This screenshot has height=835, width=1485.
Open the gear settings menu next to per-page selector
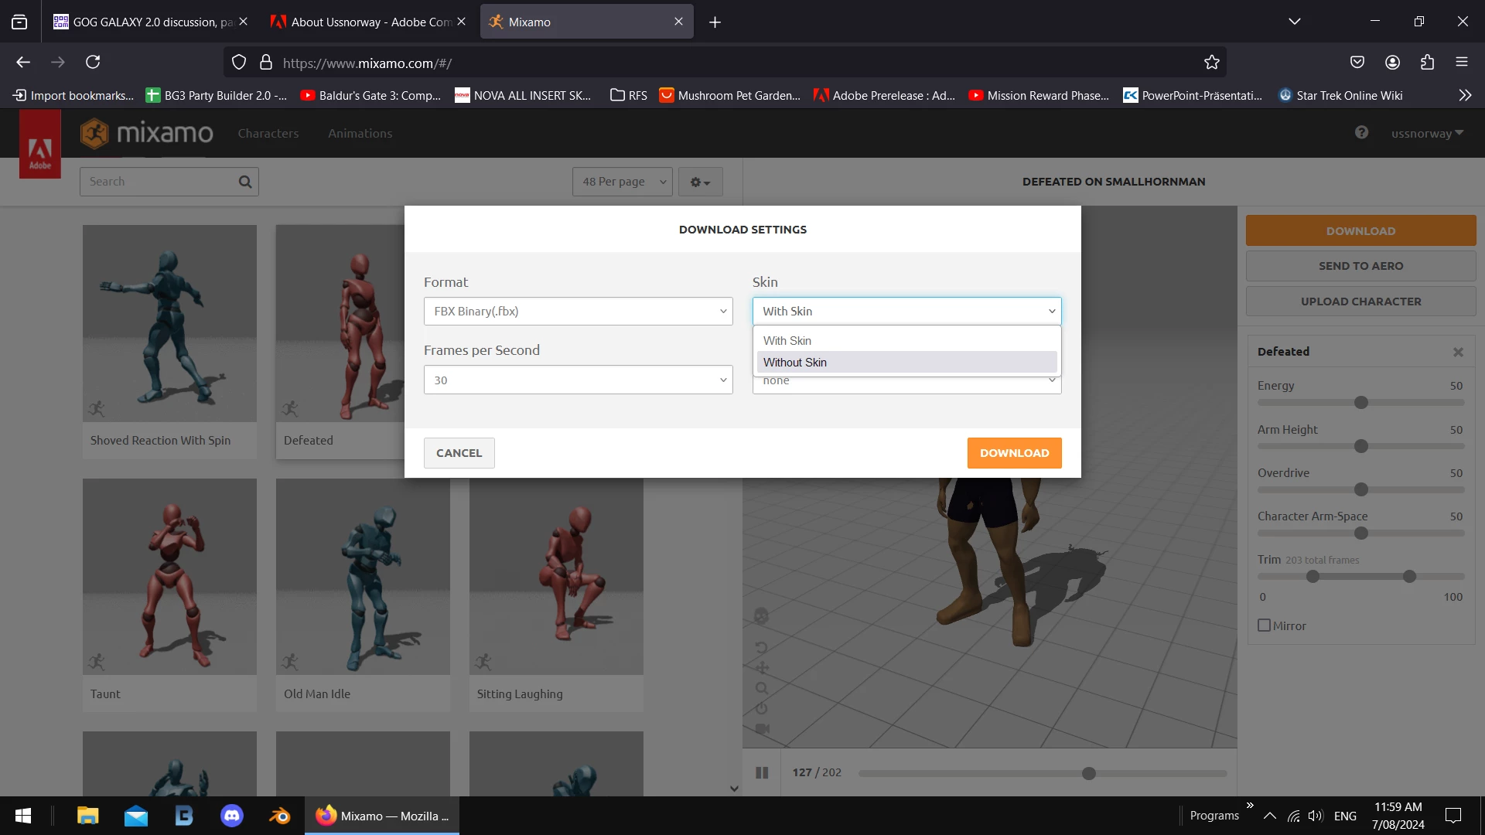(699, 182)
